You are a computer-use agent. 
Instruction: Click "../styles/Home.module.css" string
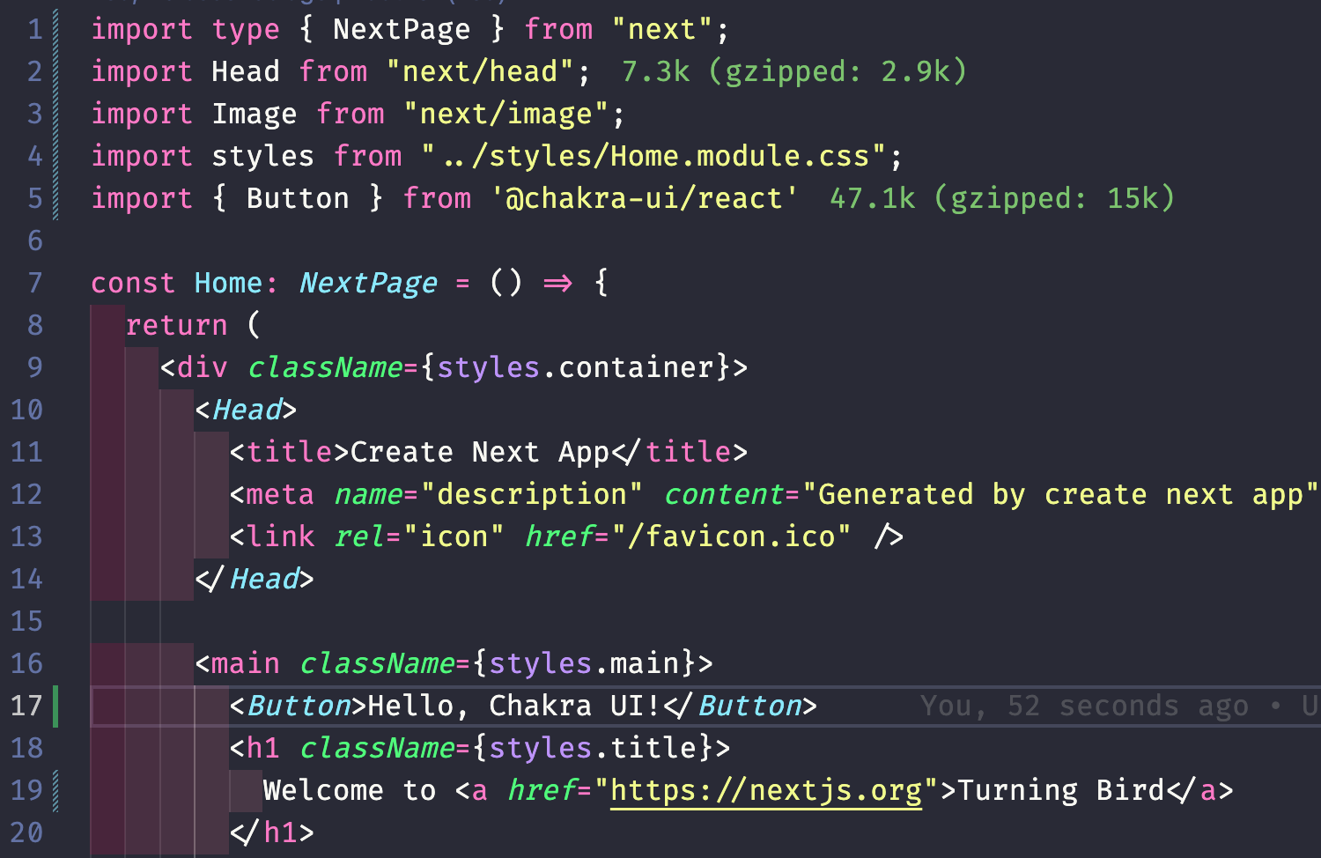point(653,156)
